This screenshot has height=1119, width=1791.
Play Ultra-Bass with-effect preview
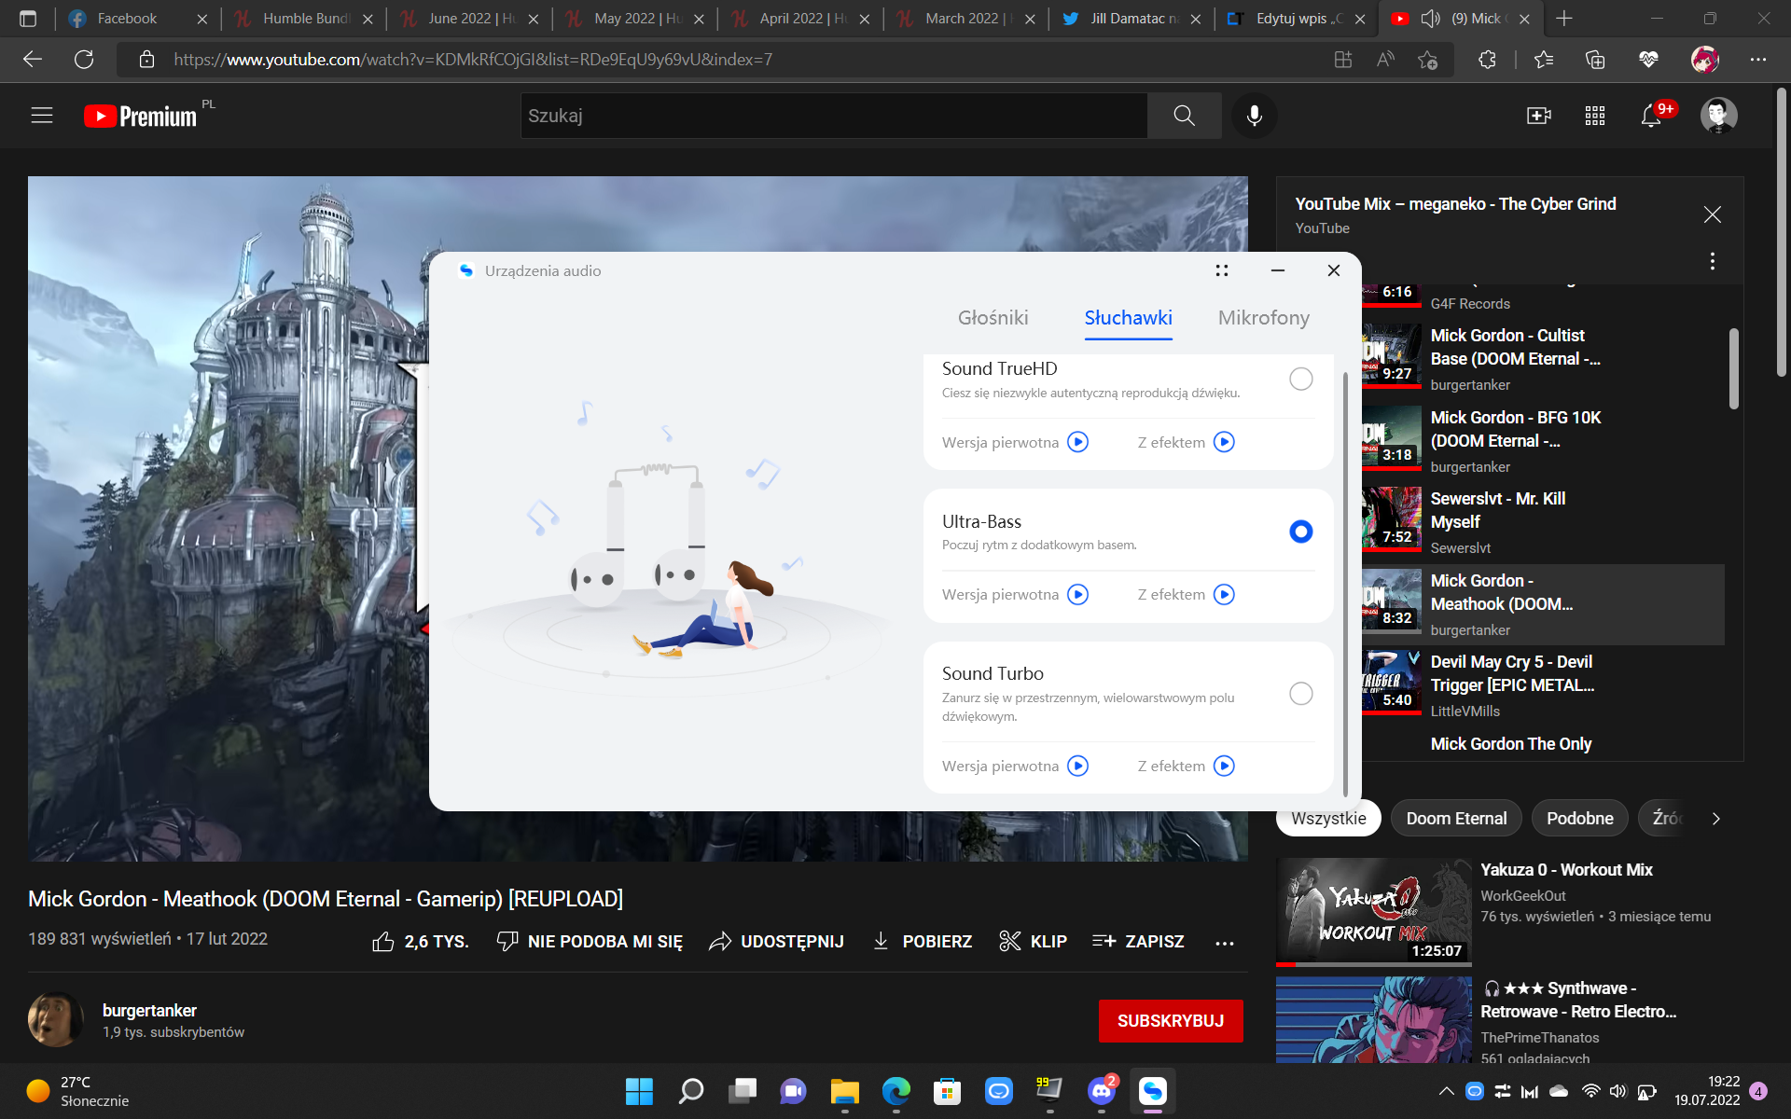coord(1224,594)
